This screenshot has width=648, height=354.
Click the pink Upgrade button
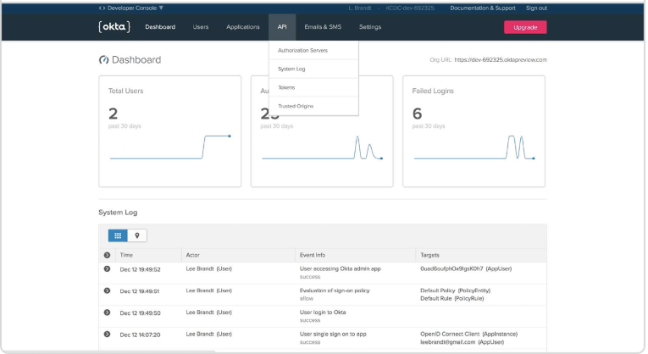point(525,27)
